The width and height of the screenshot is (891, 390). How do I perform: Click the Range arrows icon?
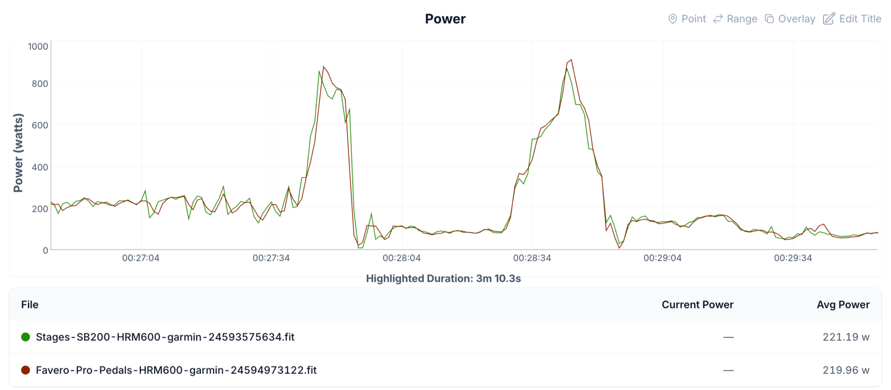tap(718, 19)
